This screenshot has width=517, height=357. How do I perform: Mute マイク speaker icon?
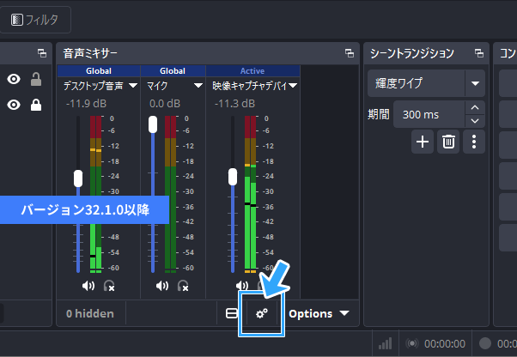[x=162, y=286]
